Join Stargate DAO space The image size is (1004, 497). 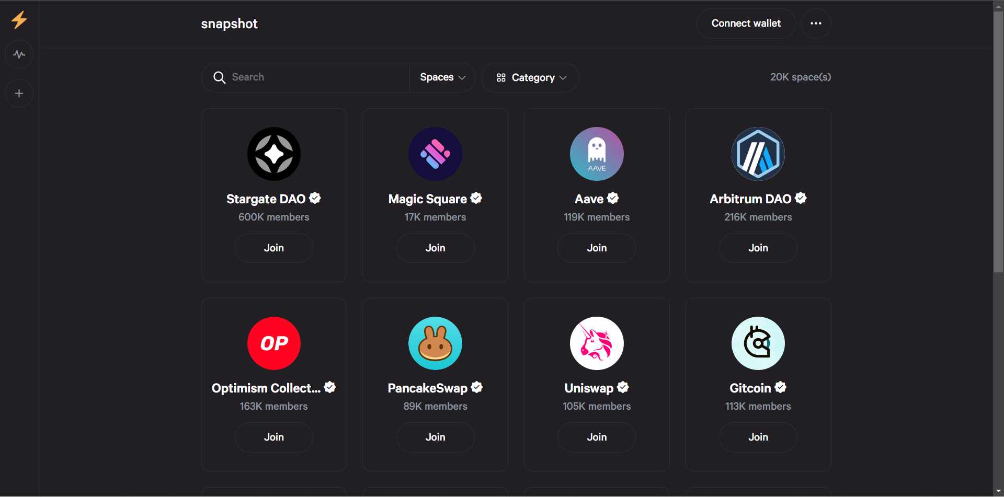click(x=274, y=248)
